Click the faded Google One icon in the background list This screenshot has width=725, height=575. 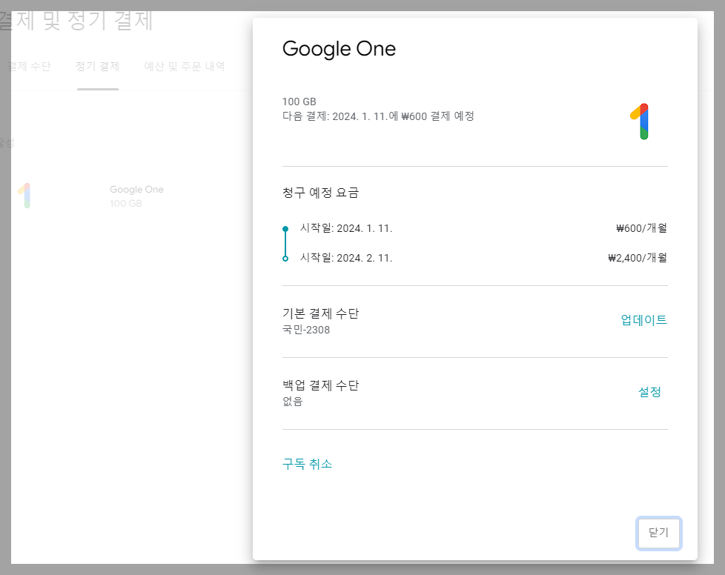(x=24, y=196)
